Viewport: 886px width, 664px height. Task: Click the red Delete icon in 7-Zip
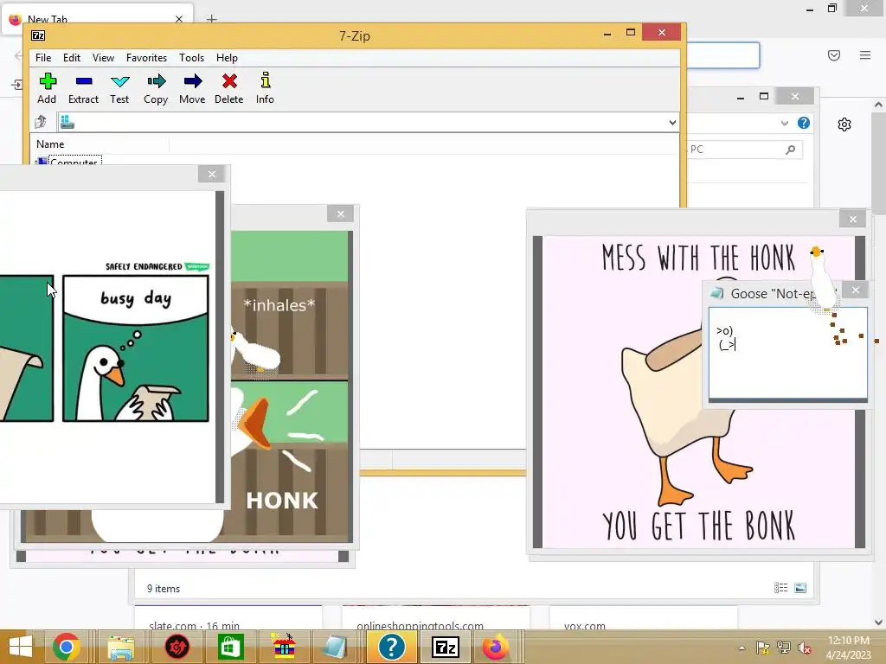point(228,88)
